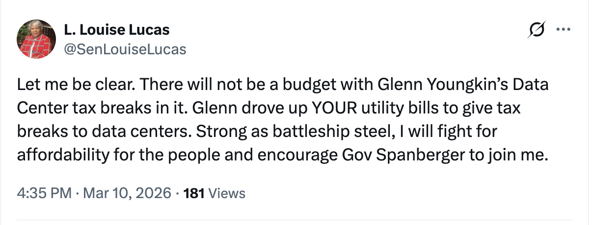The image size is (592, 225).
Task: Click the 181 view count number
Action: [193, 193]
